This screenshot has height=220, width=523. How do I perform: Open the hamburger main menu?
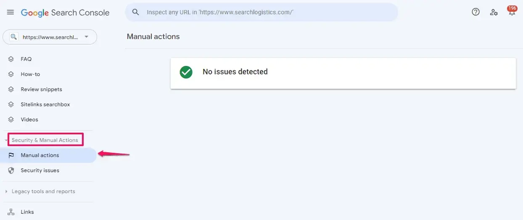[x=11, y=12]
